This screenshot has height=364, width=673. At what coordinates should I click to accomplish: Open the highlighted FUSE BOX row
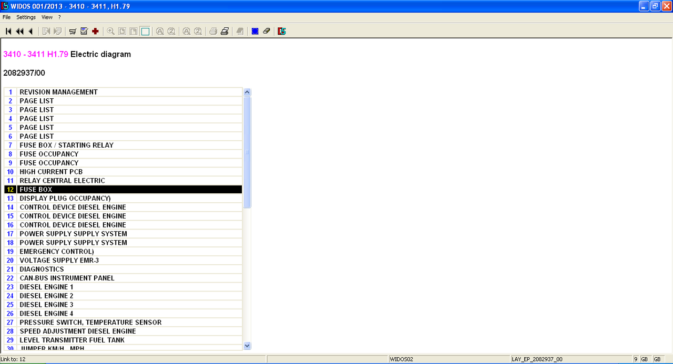123,190
